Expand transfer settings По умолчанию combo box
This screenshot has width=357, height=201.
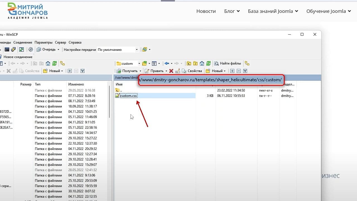click(x=118, y=49)
